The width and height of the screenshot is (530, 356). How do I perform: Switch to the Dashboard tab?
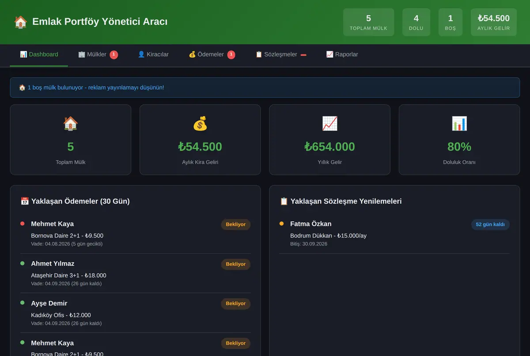pyautogui.click(x=39, y=55)
